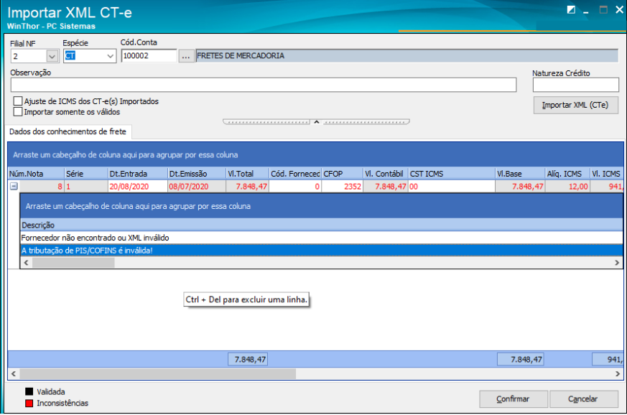Sort by Núm.Nota column header
Viewport: 627px width, 415px height.
36,174
